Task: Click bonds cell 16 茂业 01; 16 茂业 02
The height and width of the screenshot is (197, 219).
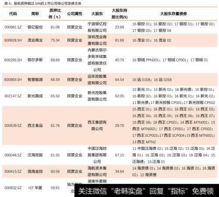Action: (x=152, y=40)
